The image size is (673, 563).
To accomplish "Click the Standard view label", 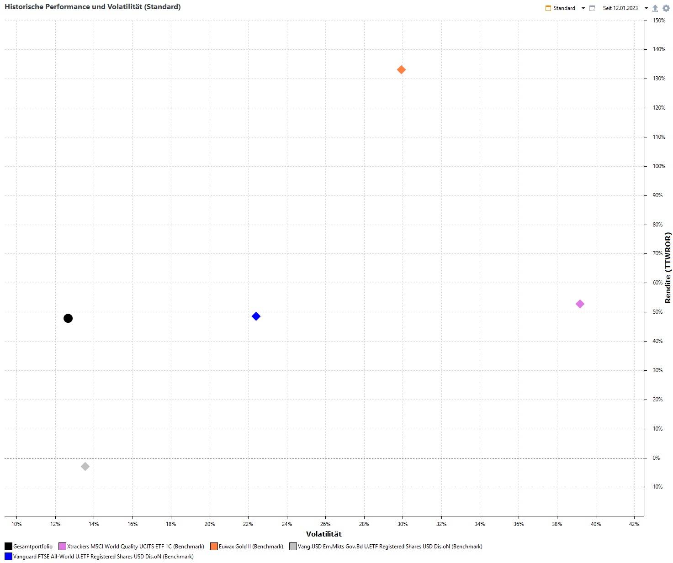I will click(564, 8).
